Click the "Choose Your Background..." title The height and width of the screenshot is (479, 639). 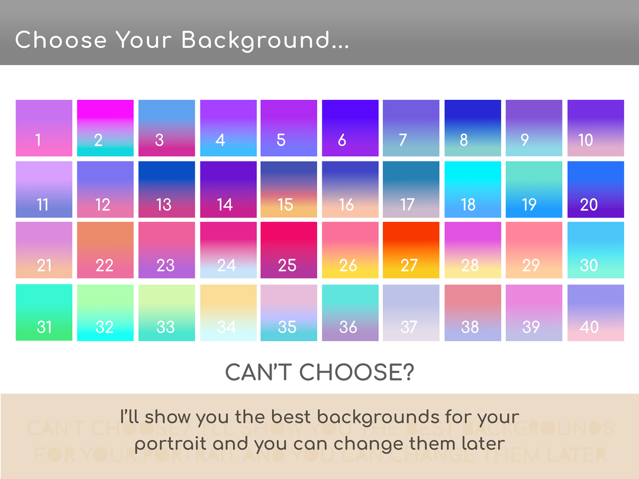click(182, 40)
